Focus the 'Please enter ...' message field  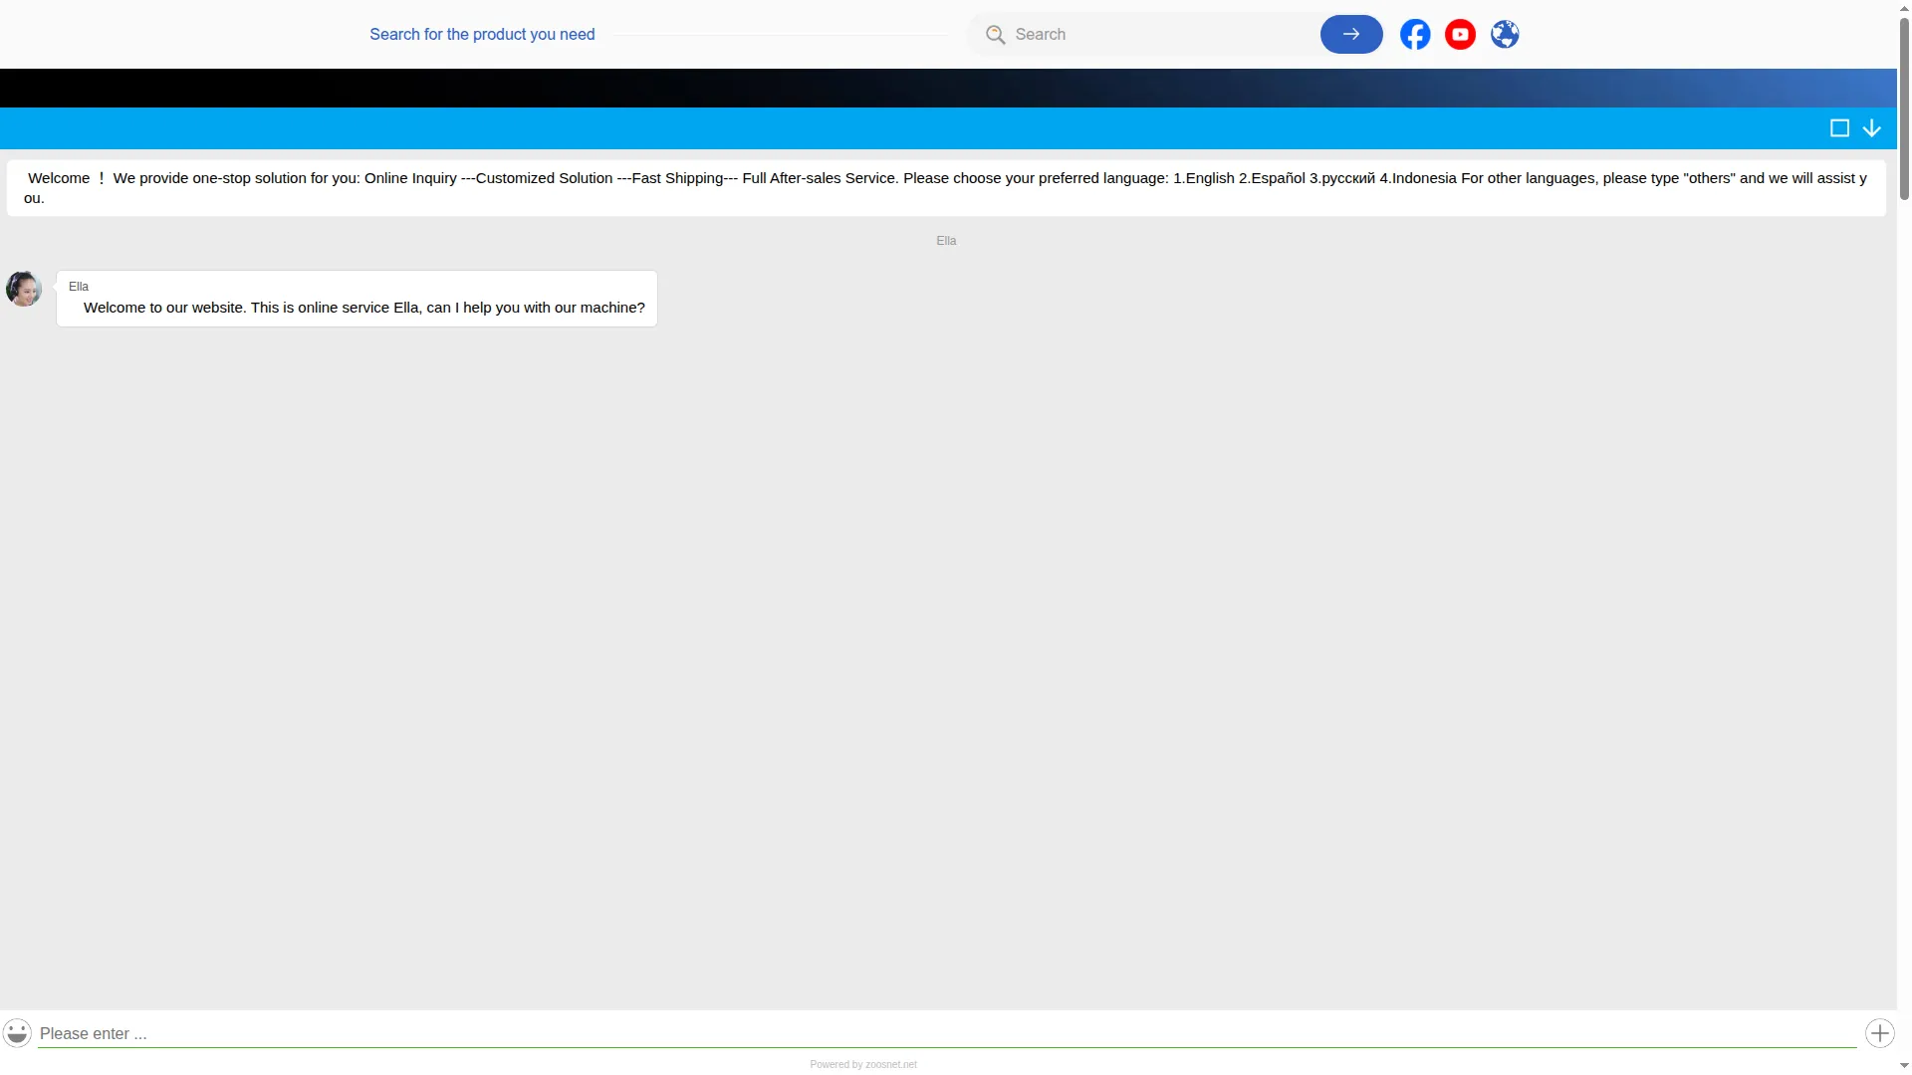(947, 1033)
